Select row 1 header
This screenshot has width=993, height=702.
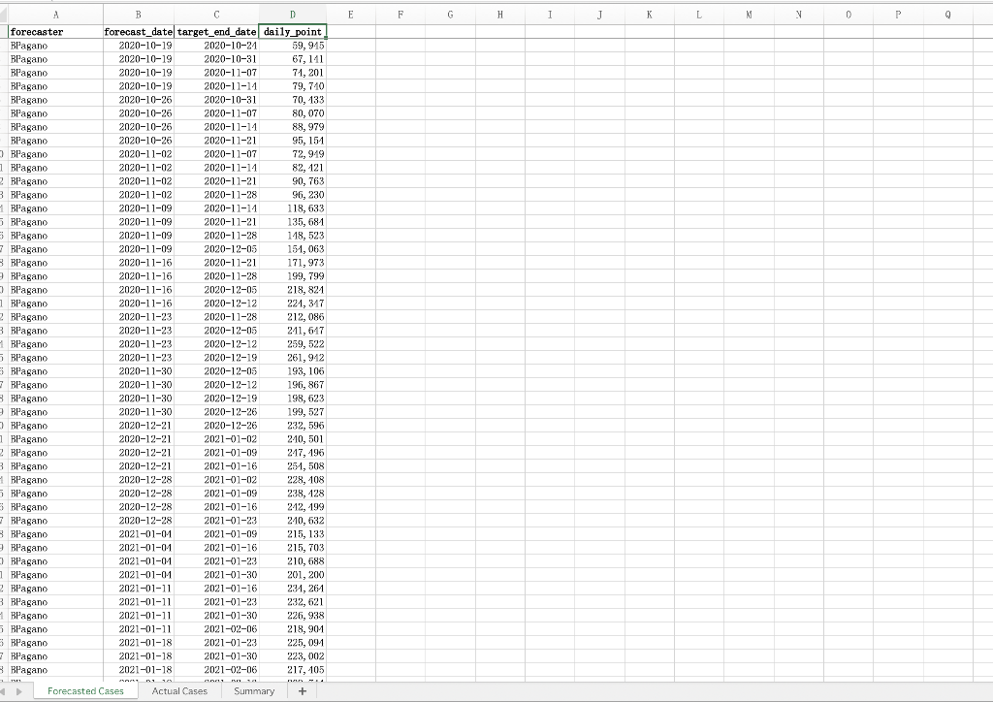5,31
